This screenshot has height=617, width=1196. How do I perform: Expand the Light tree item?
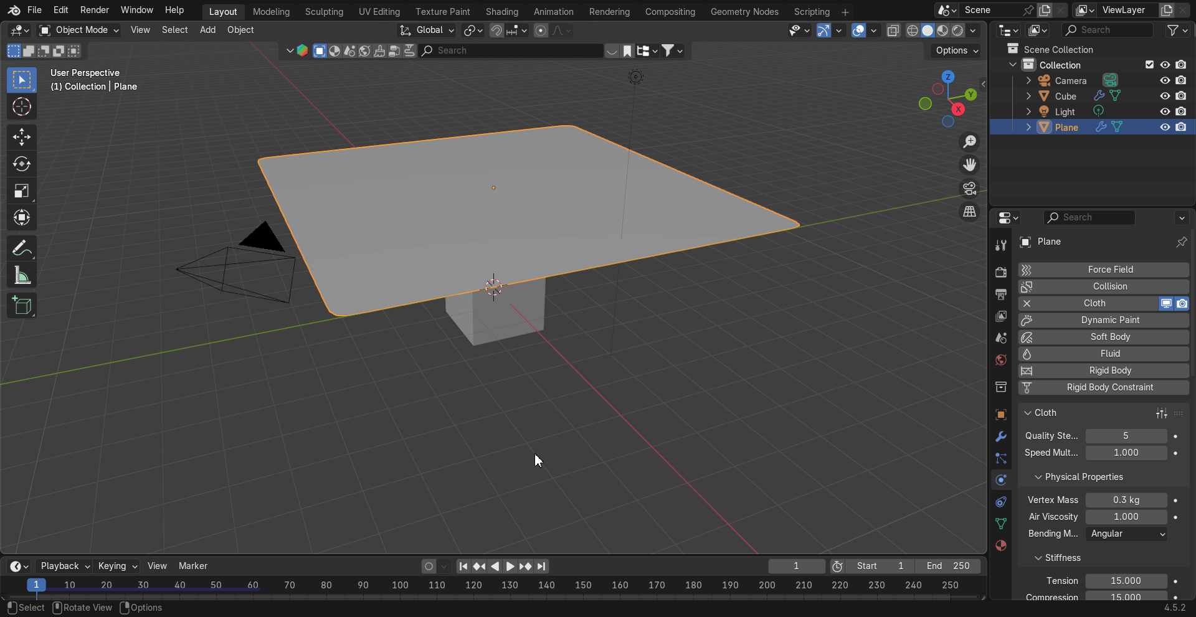click(x=1028, y=111)
